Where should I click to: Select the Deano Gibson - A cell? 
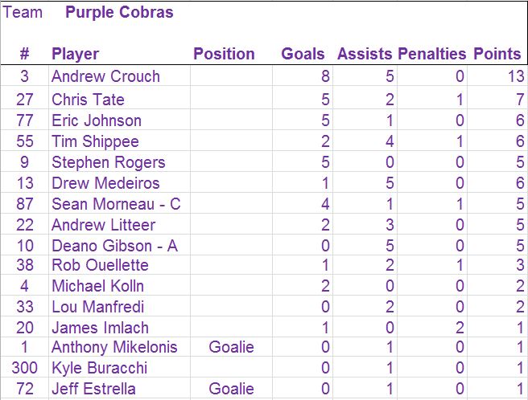(x=114, y=246)
